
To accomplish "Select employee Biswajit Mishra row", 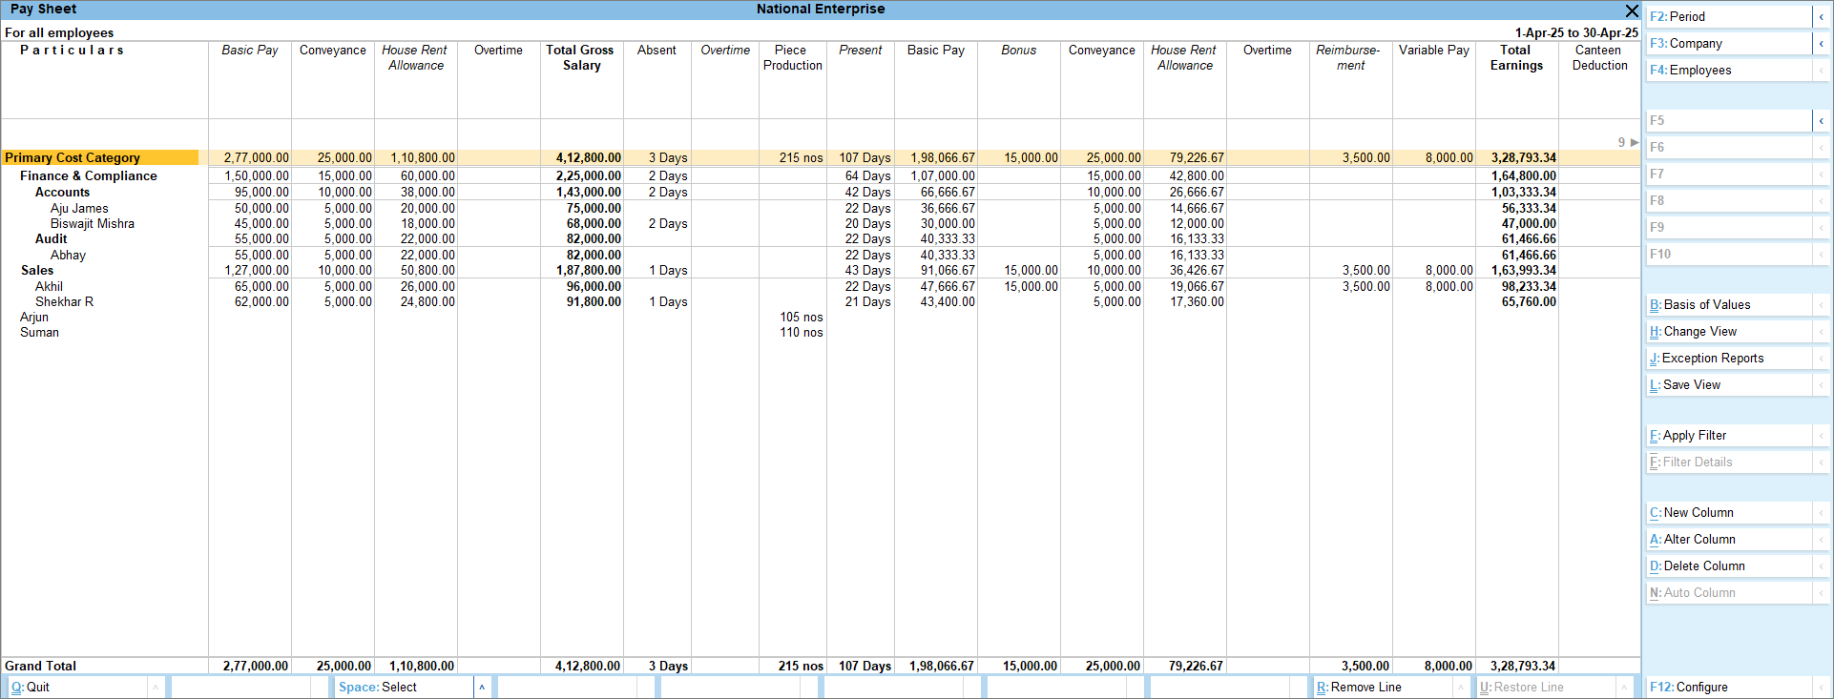I will tap(93, 224).
